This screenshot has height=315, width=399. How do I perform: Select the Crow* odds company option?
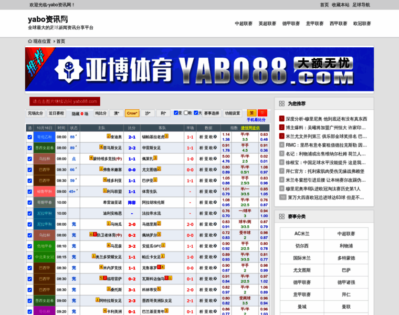[x=132, y=113]
